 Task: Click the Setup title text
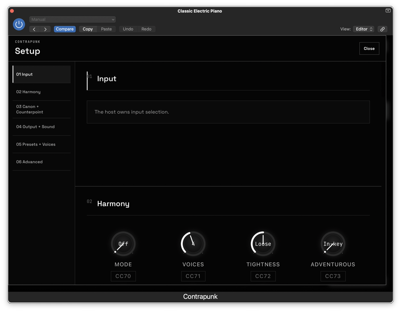coord(28,51)
